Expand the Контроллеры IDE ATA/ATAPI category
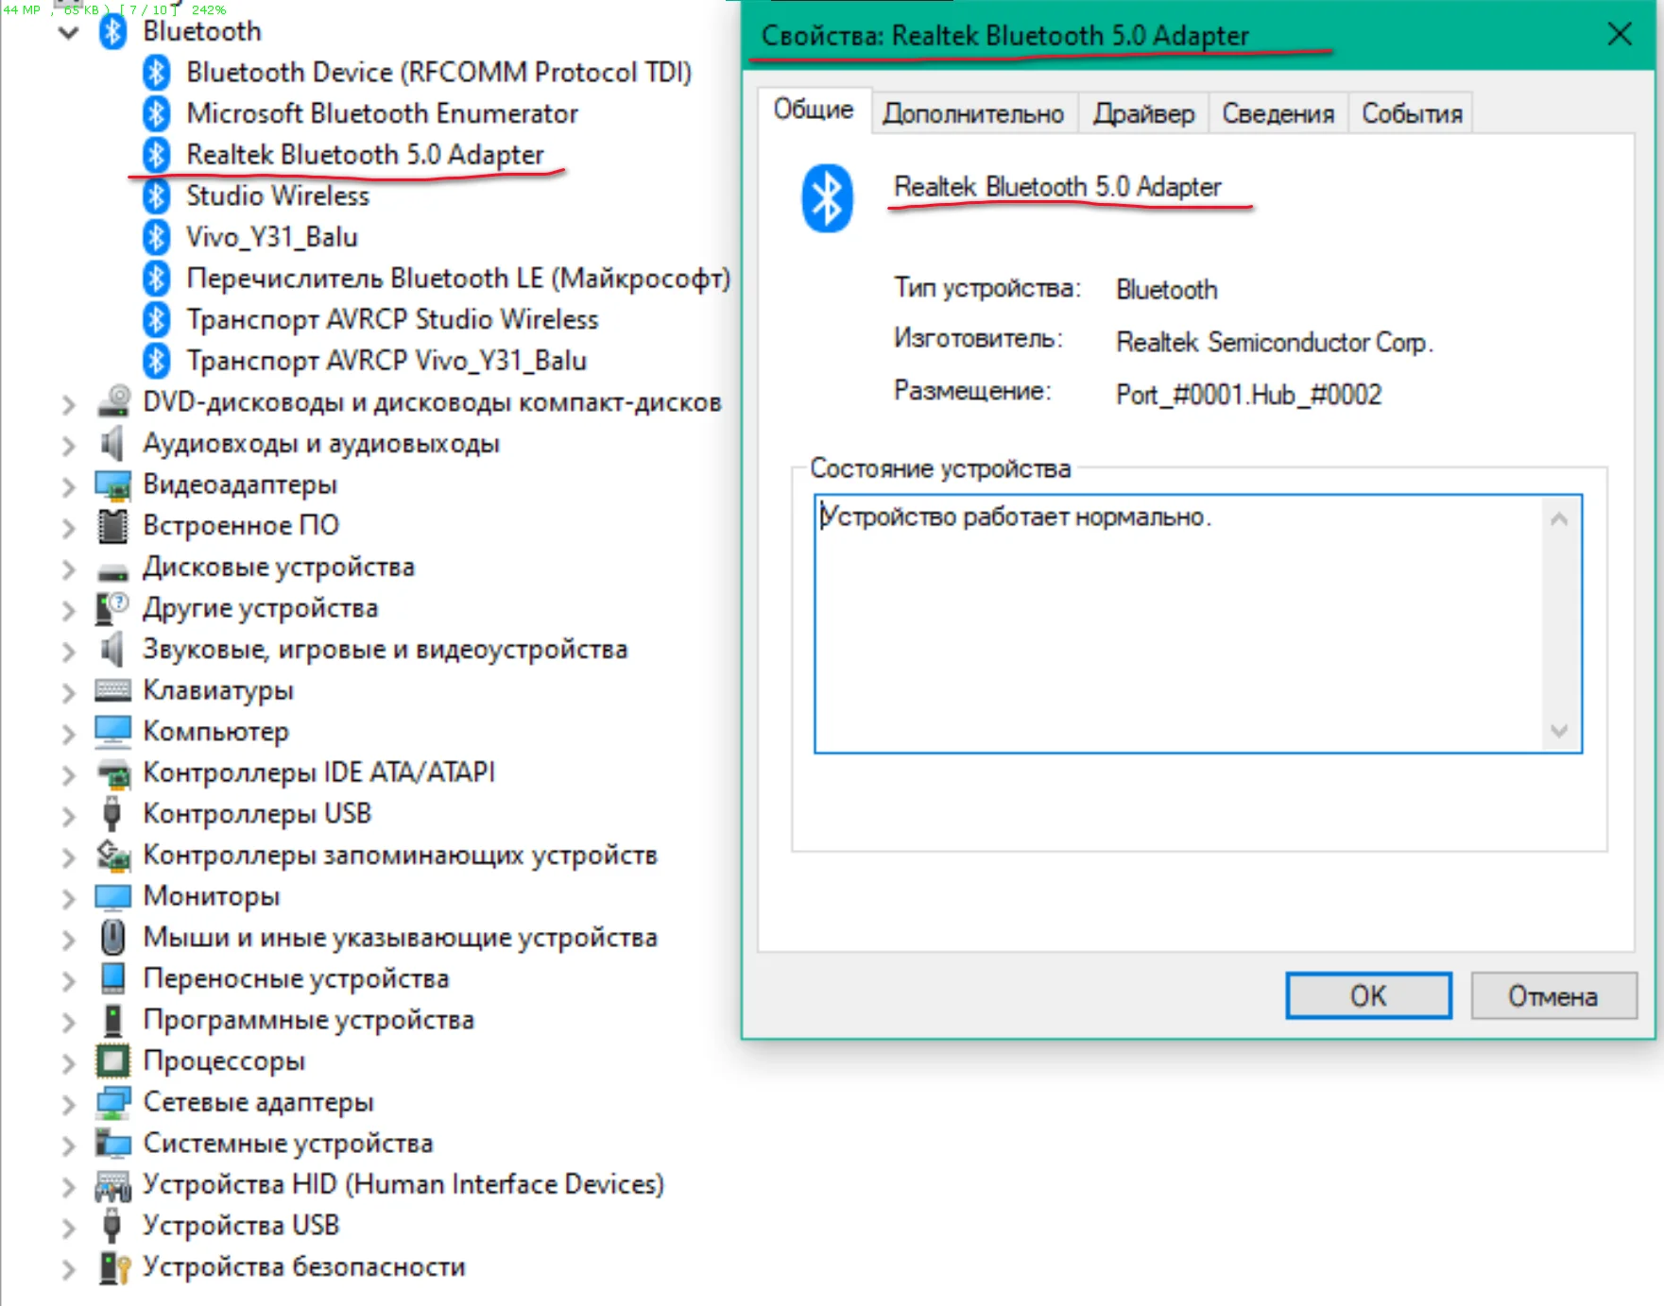The height and width of the screenshot is (1306, 1664). coord(69,775)
